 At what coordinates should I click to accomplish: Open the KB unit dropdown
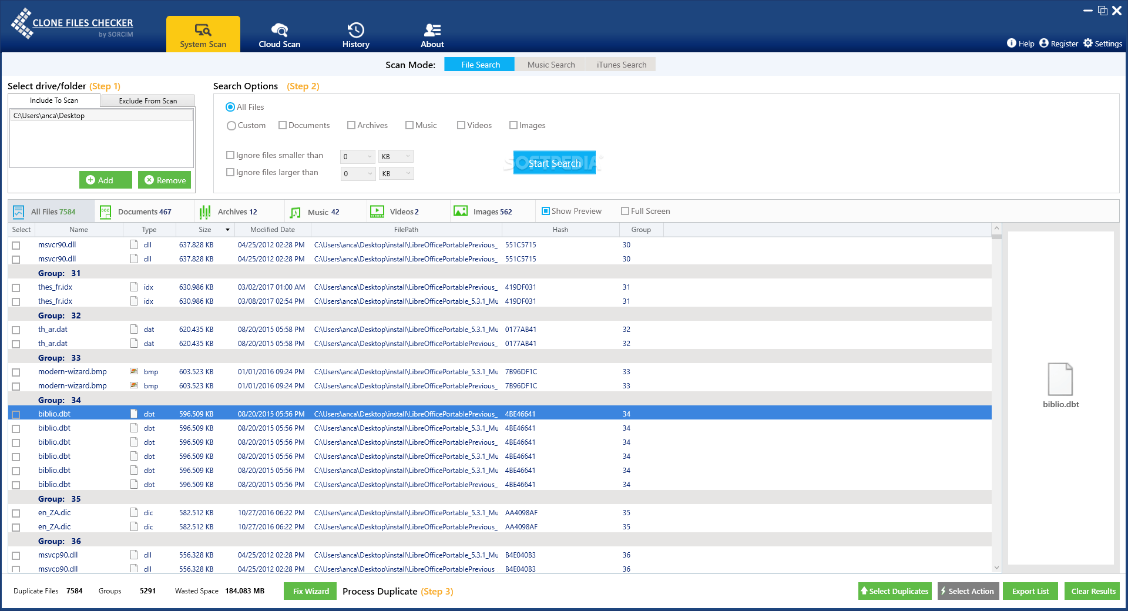[x=395, y=156]
